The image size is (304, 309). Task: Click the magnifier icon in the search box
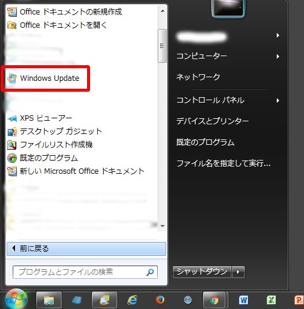click(150, 272)
